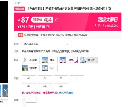Increase quantity with the plus icon
This screenshot has height=107, width=128.
coord(24,105)
